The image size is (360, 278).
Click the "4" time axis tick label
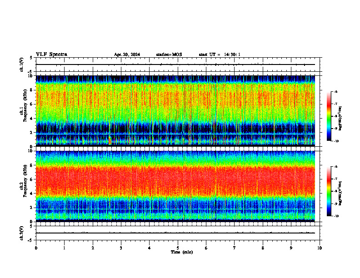point(149,248)
